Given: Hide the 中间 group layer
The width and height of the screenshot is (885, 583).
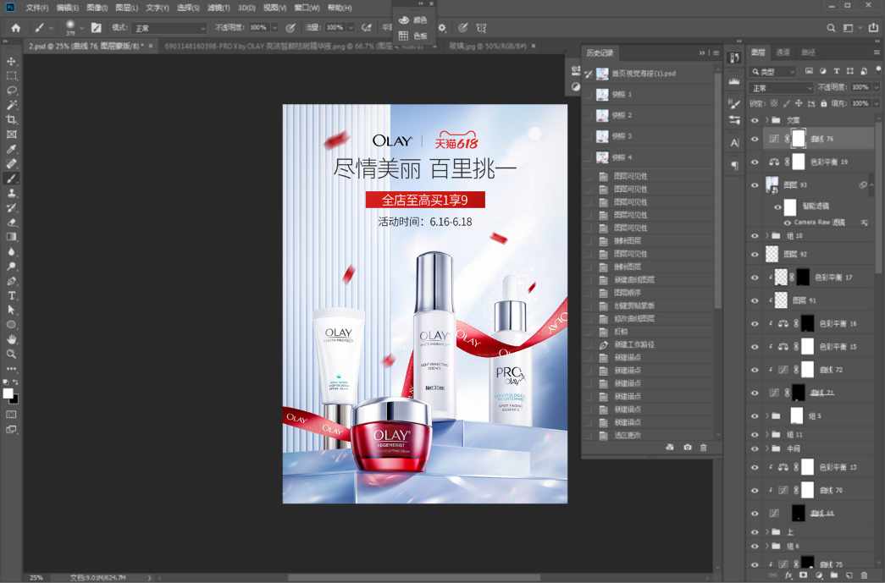Looking at the screenshot, I should pos(755,448).
